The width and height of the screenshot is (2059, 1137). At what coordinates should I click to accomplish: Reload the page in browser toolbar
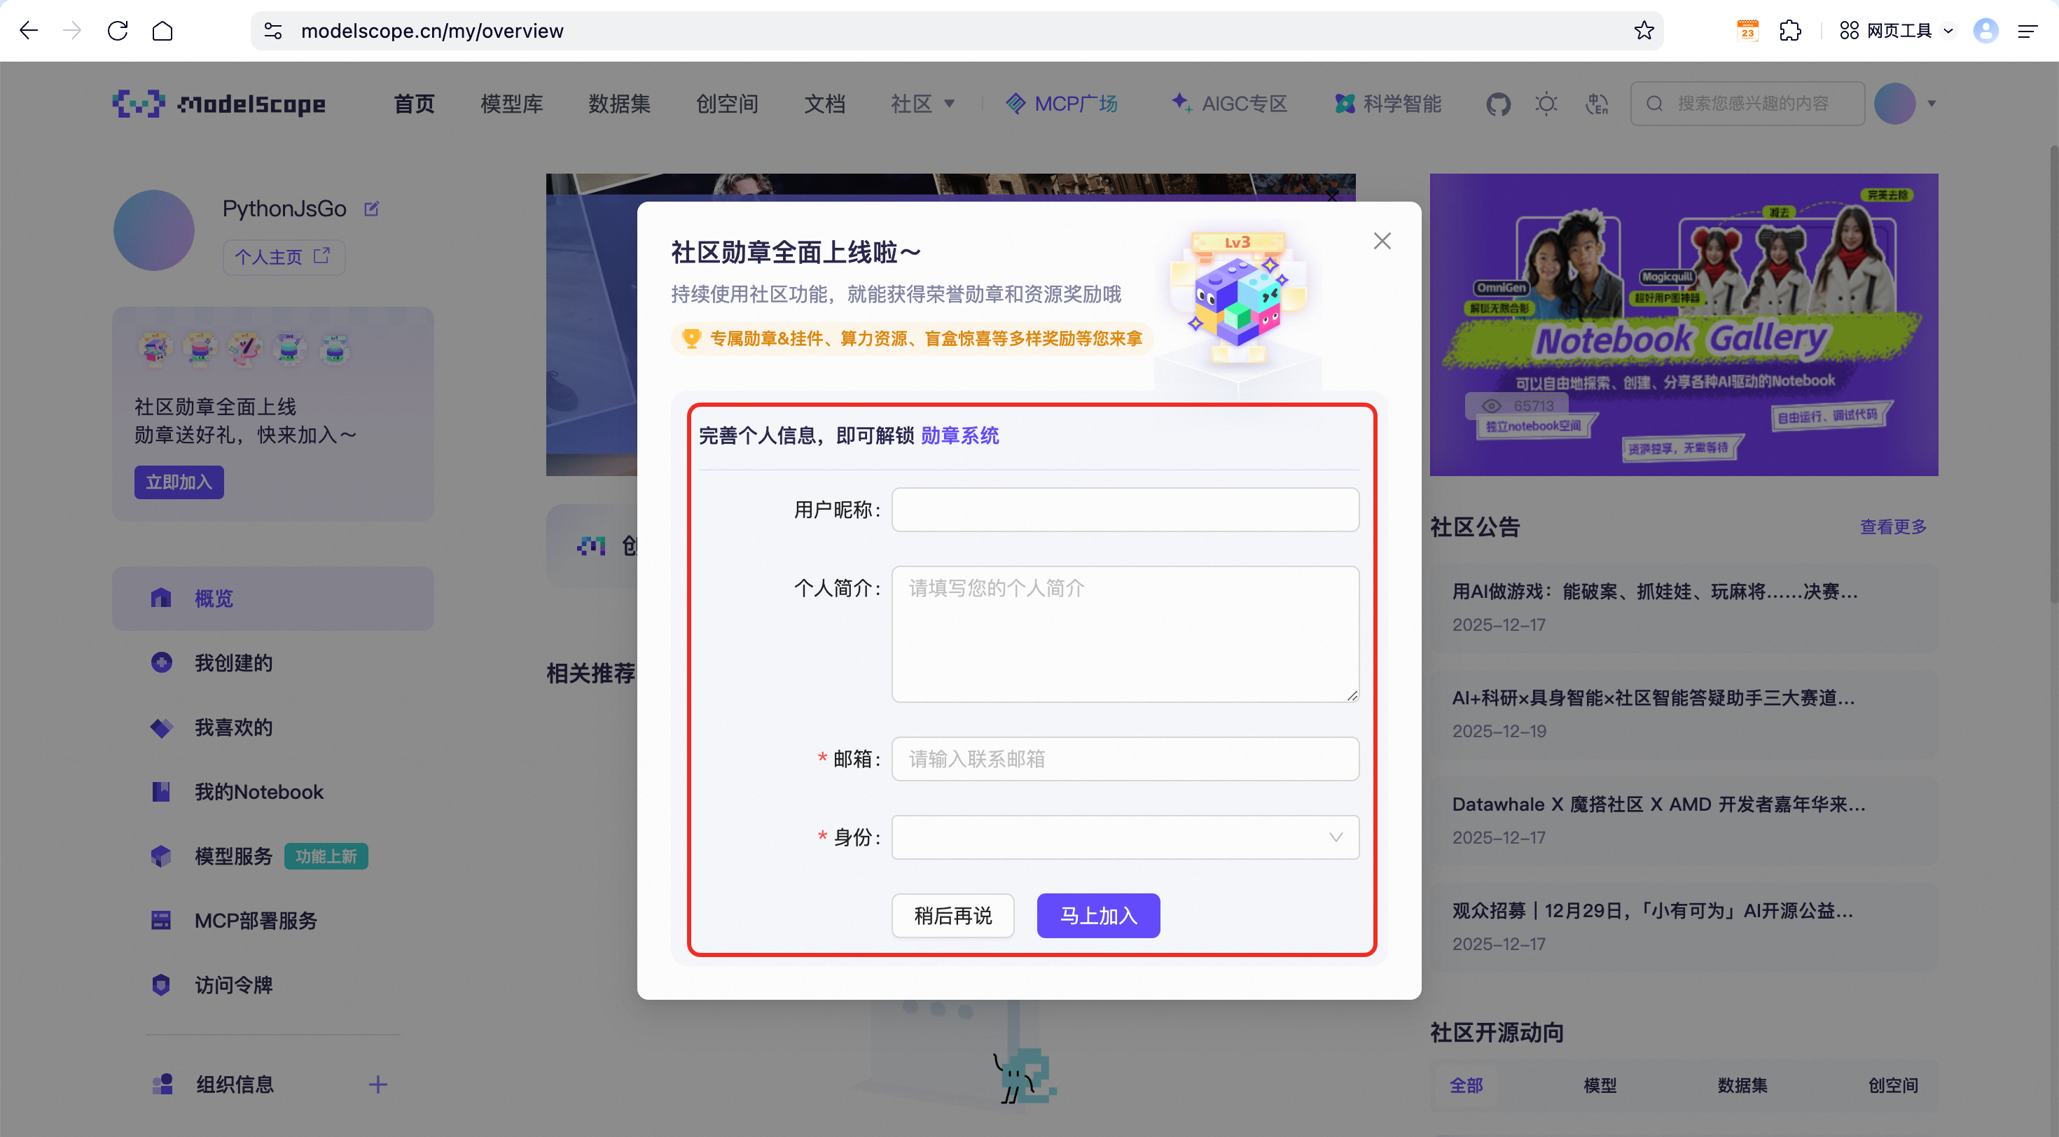pos(118,30)
